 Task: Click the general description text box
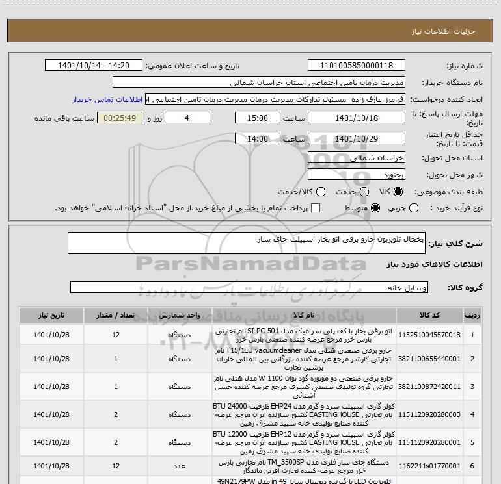247,243
